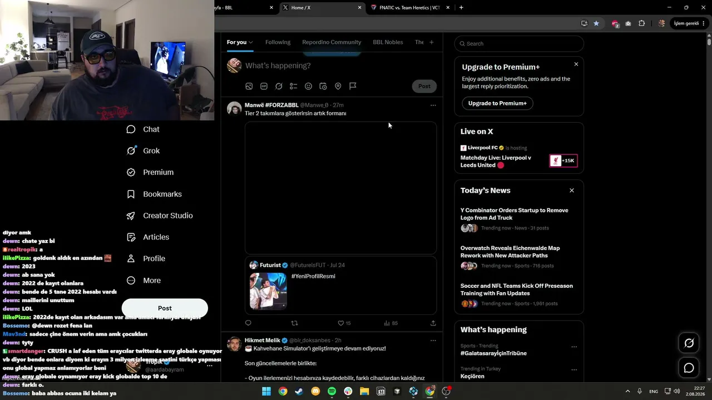Screen dimensions: 712x400
Task: Open more options for Manwë's post
Action: pyautogui.click(x=433, y=105)
